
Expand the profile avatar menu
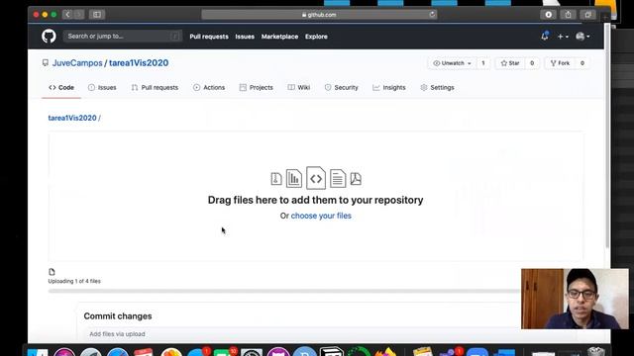click(x=582, y=37)
